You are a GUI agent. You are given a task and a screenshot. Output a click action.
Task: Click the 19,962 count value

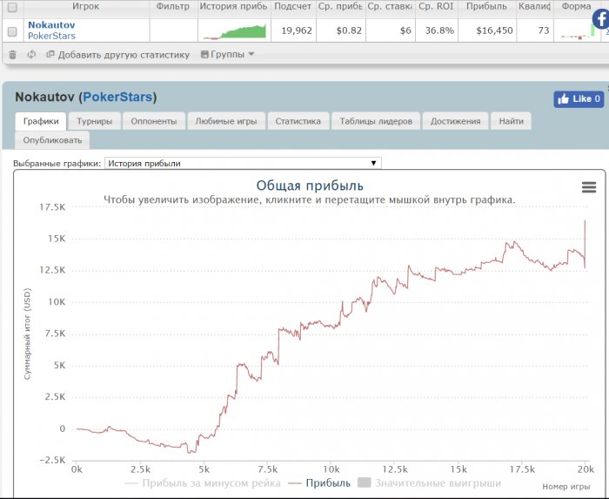(x=297, y=30)
